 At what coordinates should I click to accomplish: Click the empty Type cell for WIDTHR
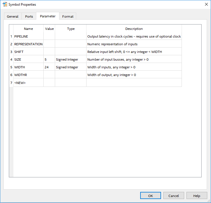tap(71, 75)
